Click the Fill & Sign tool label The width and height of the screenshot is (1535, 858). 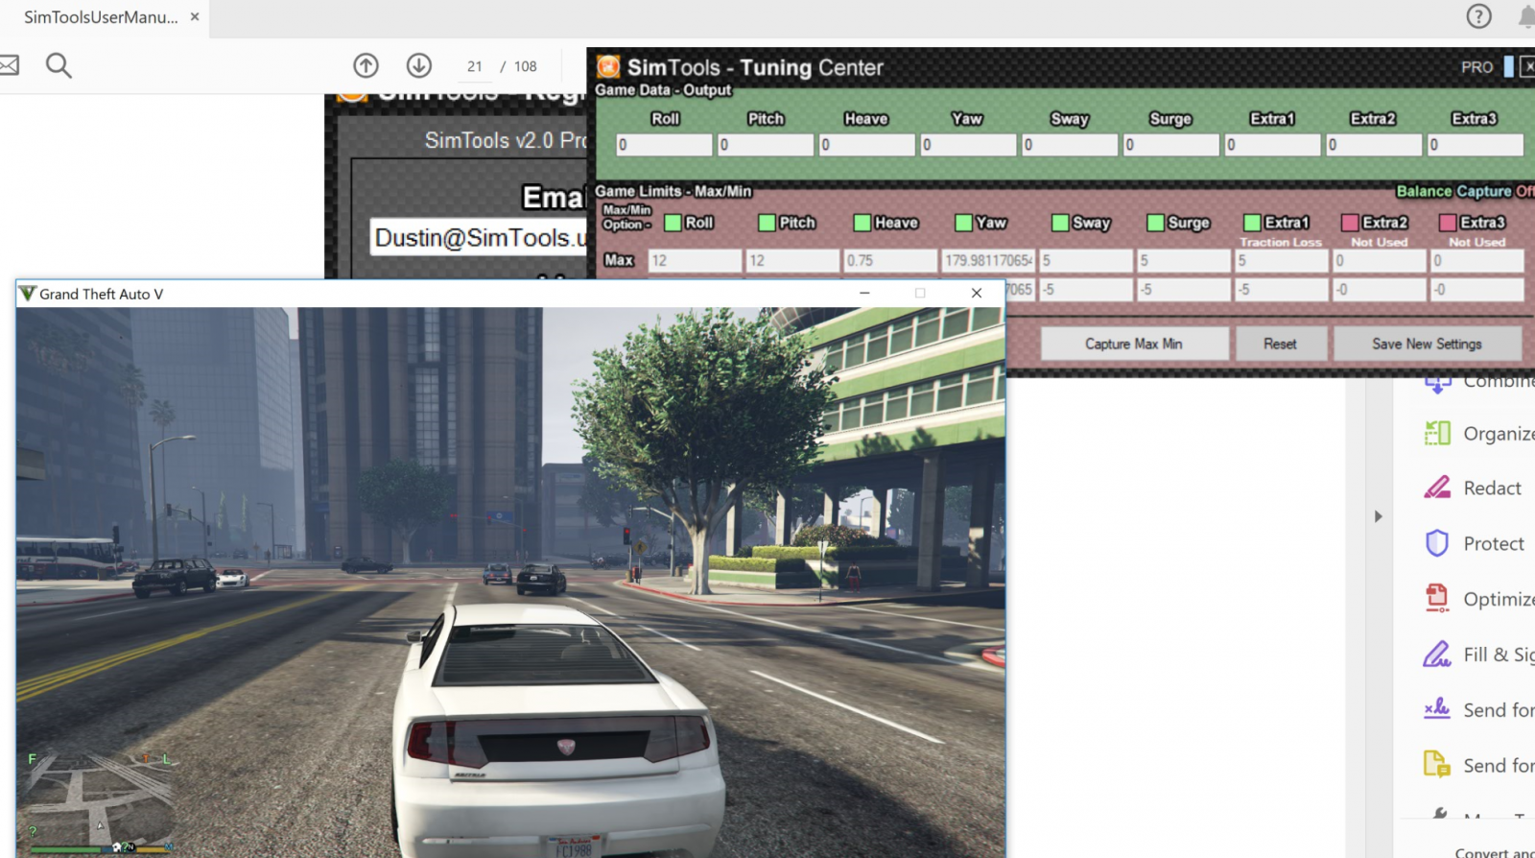click(x=1499, y=655)
